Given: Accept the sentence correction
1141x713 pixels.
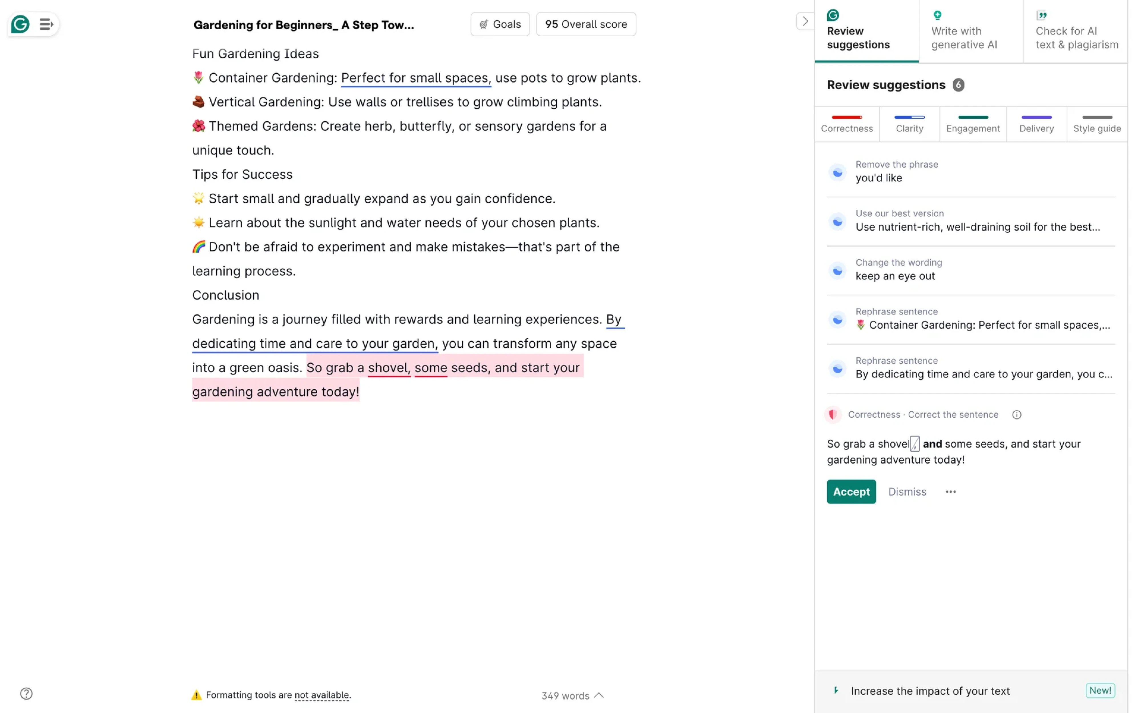Looking at the screenshot, I should click(851, 492).
